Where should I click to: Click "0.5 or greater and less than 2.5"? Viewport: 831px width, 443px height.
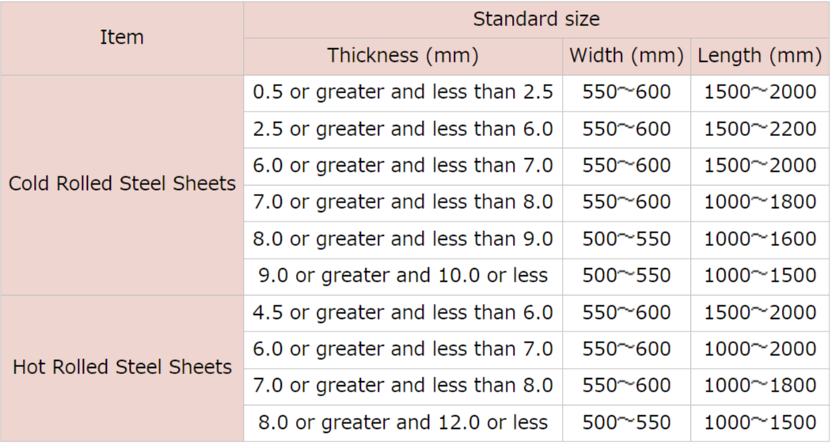[403, 93]
